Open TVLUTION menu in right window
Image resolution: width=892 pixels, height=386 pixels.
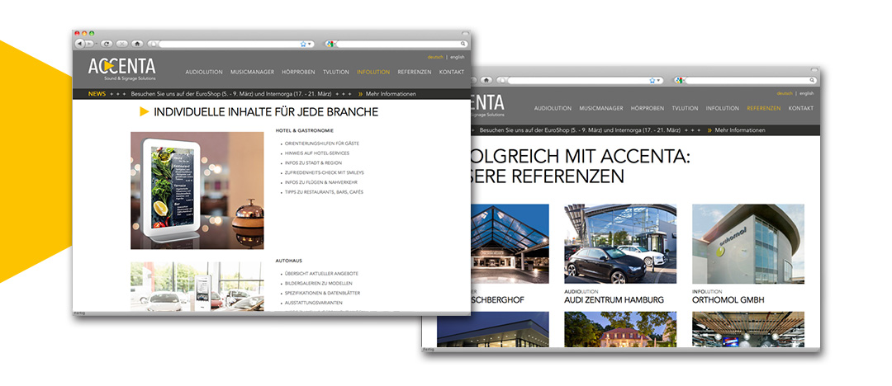coord(685,108)
